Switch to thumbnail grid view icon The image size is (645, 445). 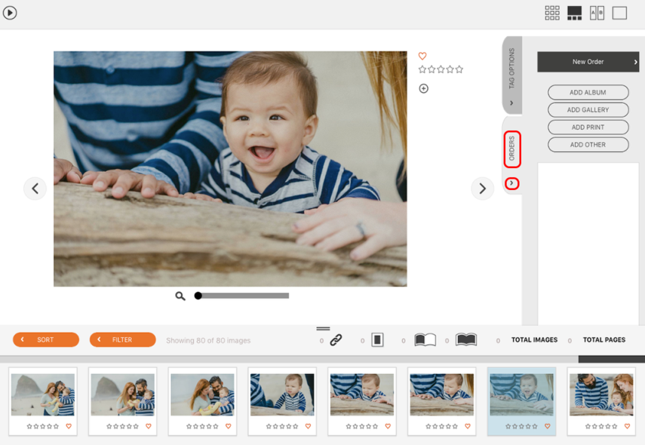tap(552, 13)
